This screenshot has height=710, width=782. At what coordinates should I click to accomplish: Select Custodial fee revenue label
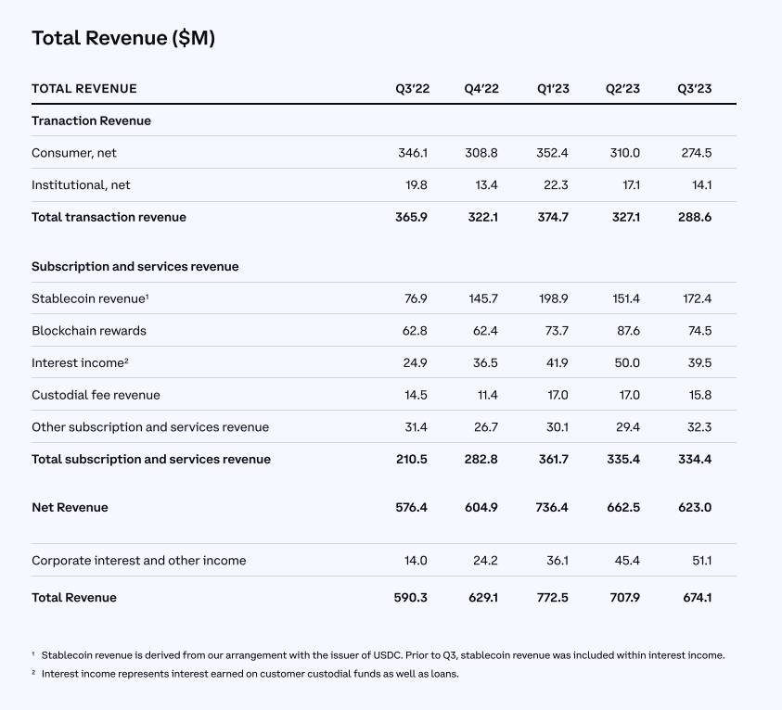(96, 395)
